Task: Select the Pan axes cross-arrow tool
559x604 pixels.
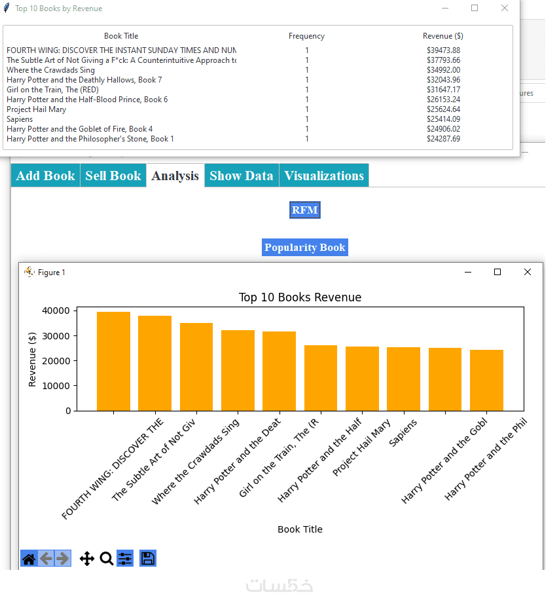Action: (x=87, y=558)
